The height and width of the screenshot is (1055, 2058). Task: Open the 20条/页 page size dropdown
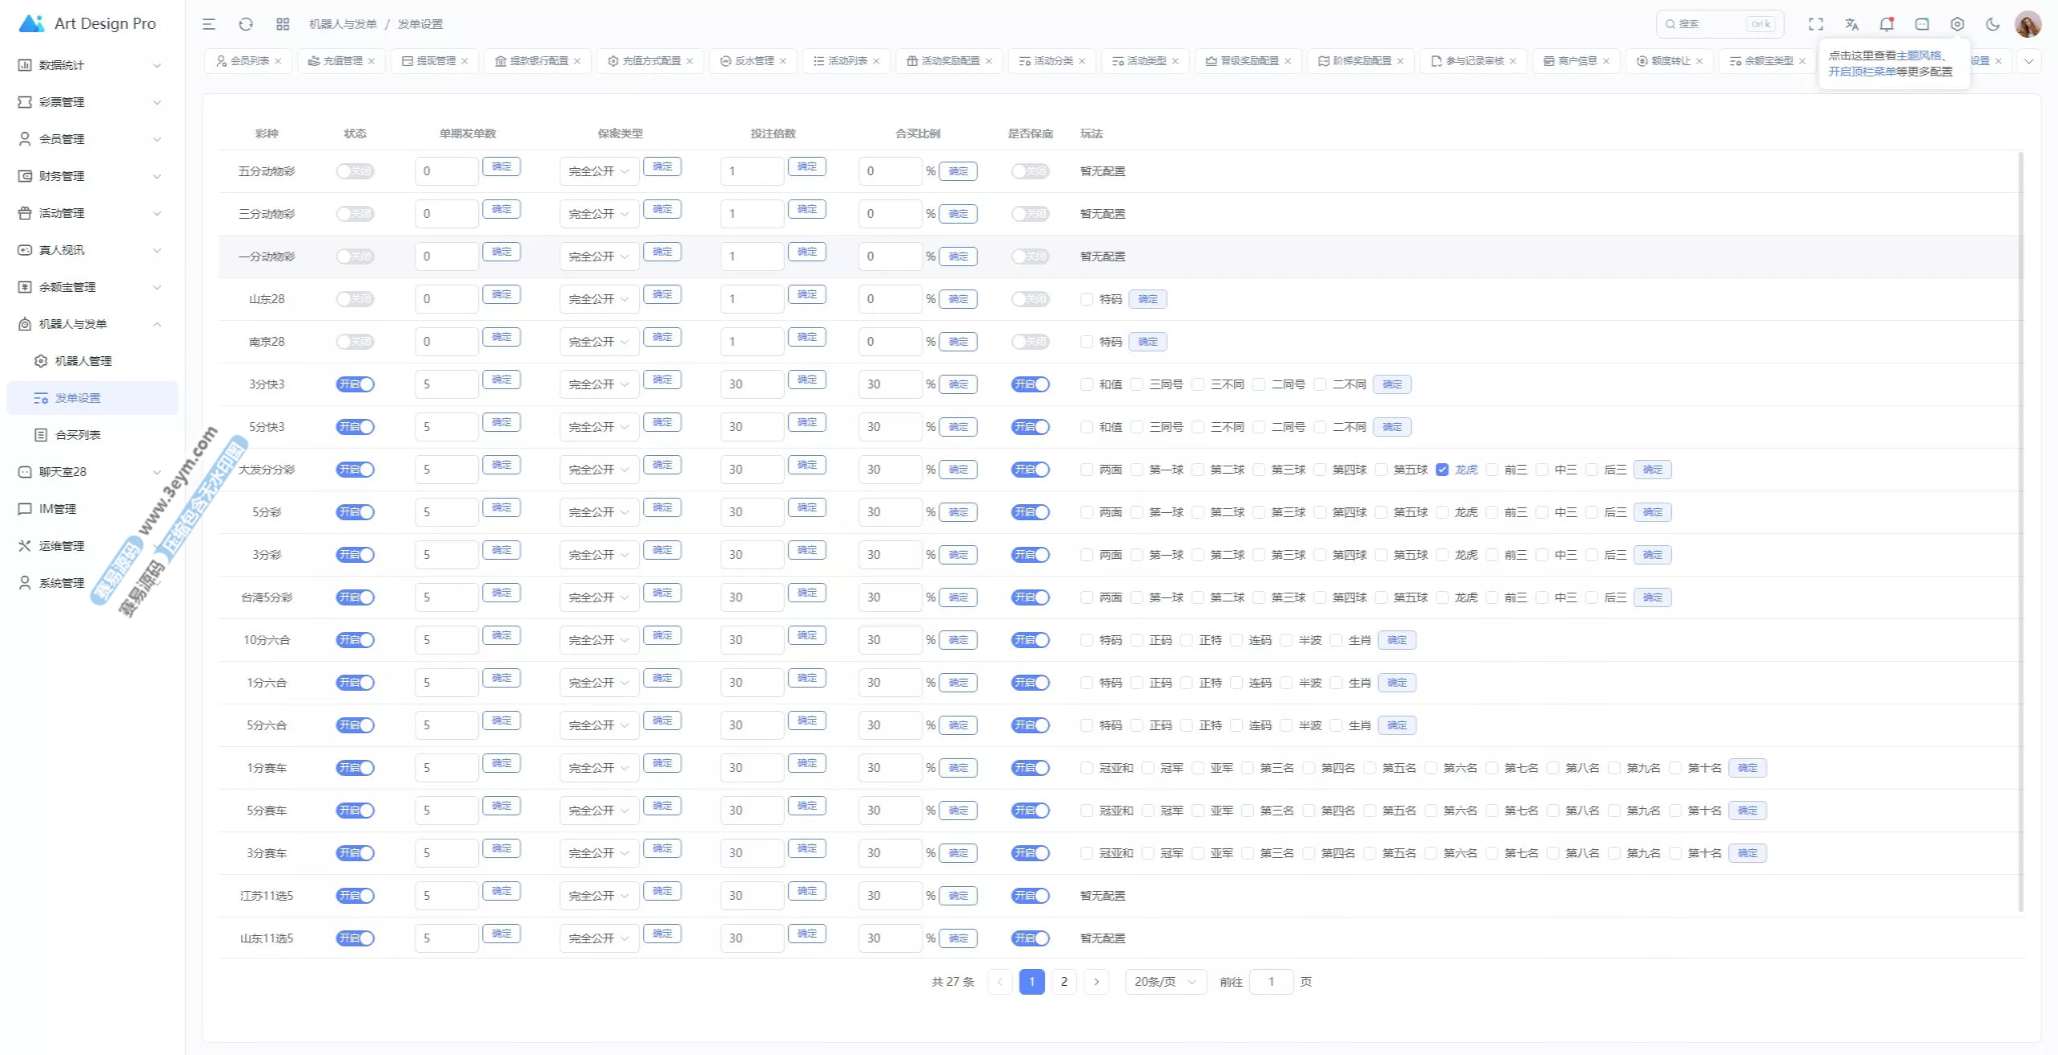click(1166, 982)
